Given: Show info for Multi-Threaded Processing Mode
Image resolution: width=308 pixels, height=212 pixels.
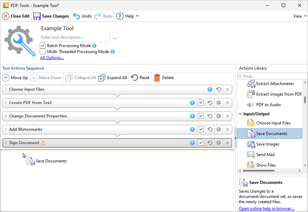Looking at the screenshot, I should [113, 52].
